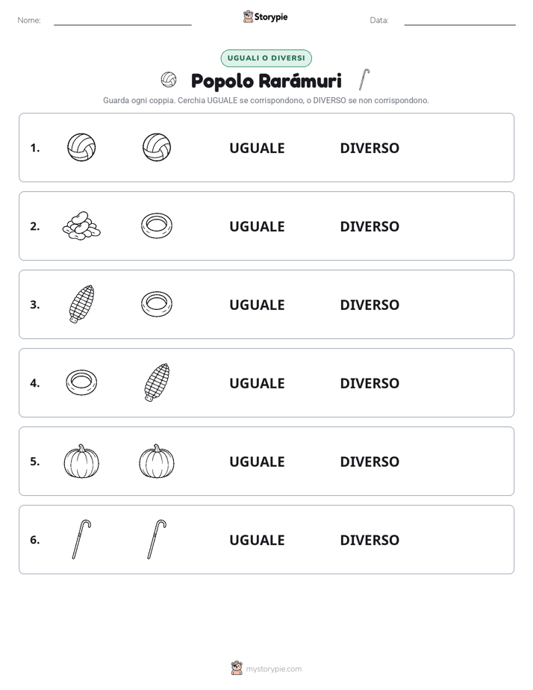Click the cane icon beside the title

364,80
